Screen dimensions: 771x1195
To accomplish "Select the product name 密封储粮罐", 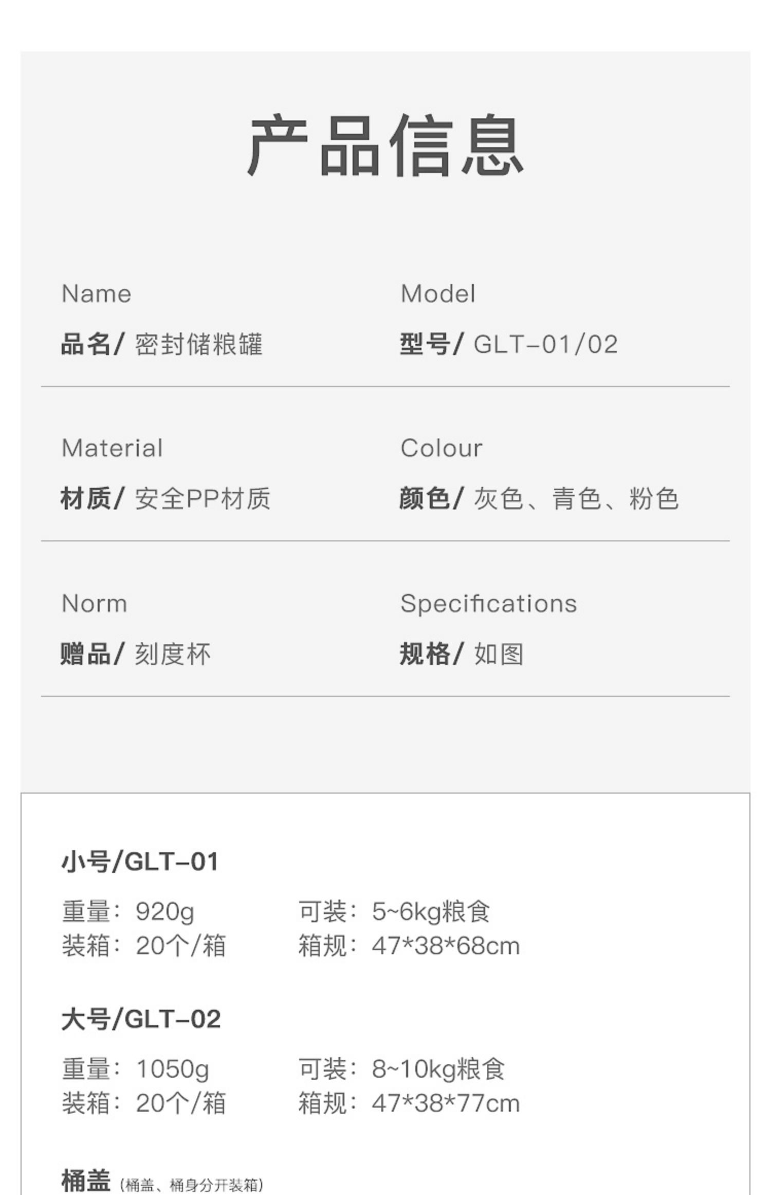I will (x=198, y=344).
